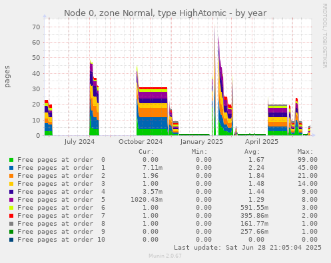The height and width of the screenshot is (263, 331).
Task: Click 'Free pages at order 10' label
Action: [x=61, y=240]
